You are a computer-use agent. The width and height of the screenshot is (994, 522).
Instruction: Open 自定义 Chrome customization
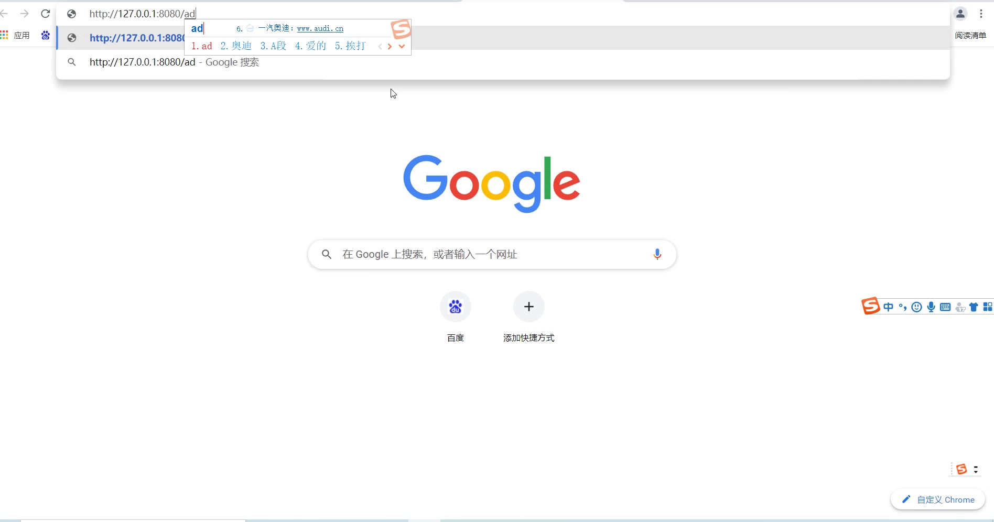coord(938,499)
